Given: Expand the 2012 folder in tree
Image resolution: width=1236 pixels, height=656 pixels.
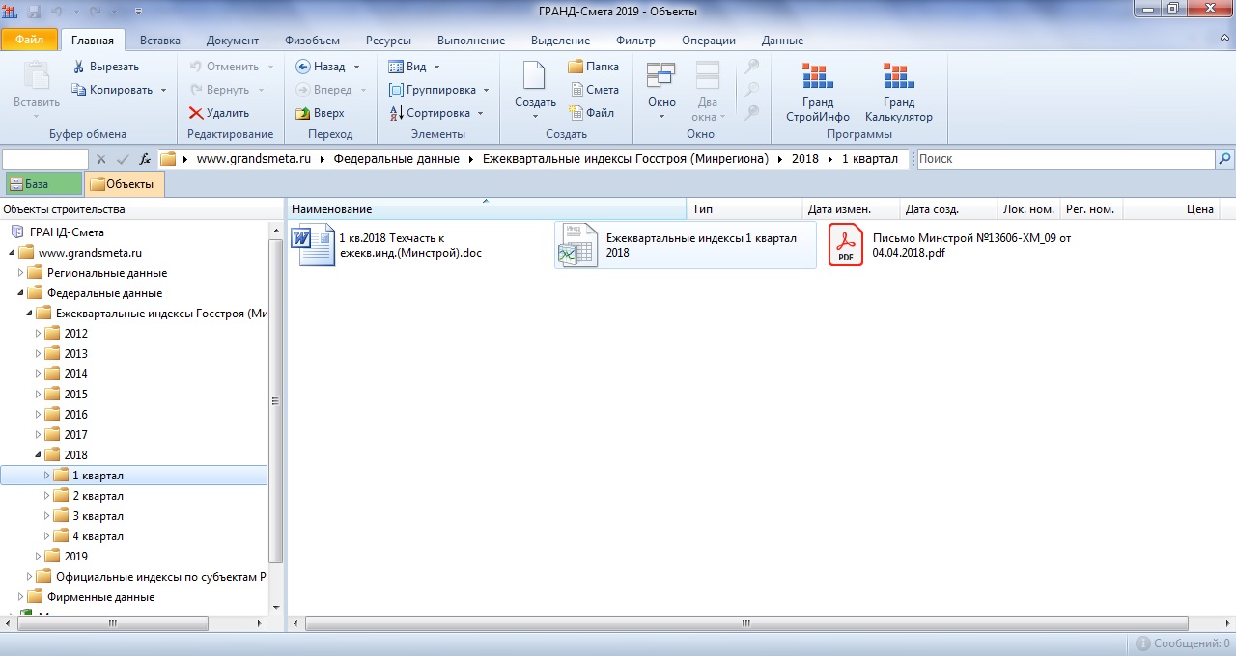Looking at the screenshot, I should coord(39,333).
